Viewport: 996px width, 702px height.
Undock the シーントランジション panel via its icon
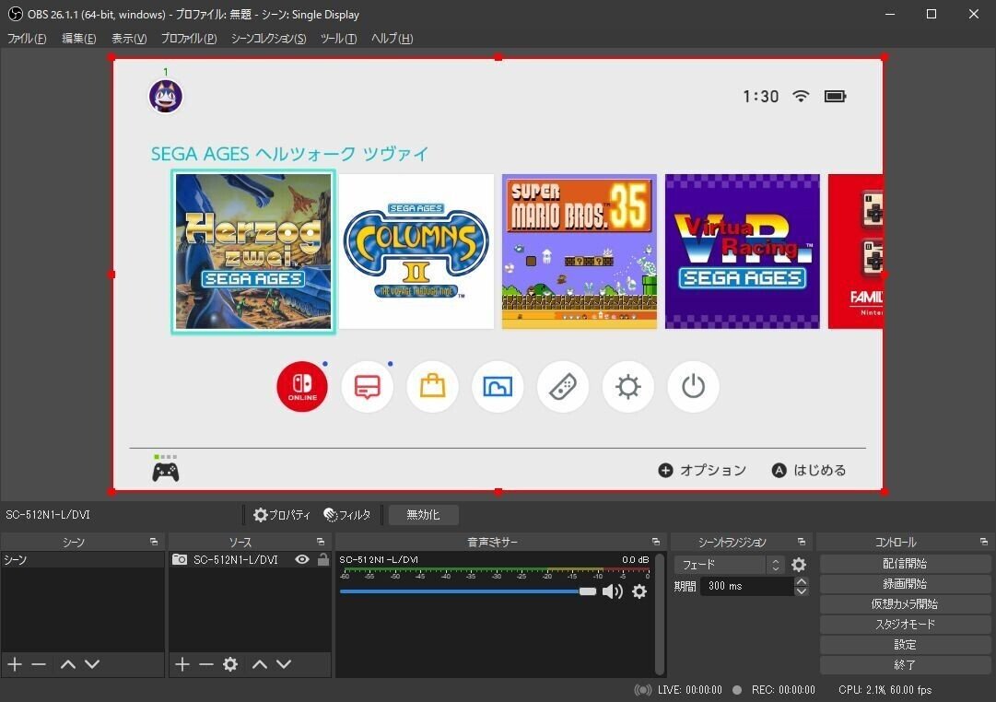tap(802, 542)
